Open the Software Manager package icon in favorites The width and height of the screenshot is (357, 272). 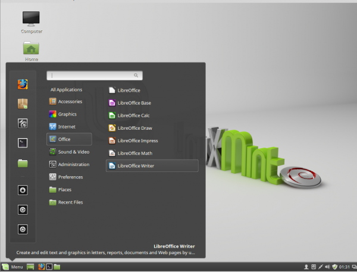(x=23, y=104)
